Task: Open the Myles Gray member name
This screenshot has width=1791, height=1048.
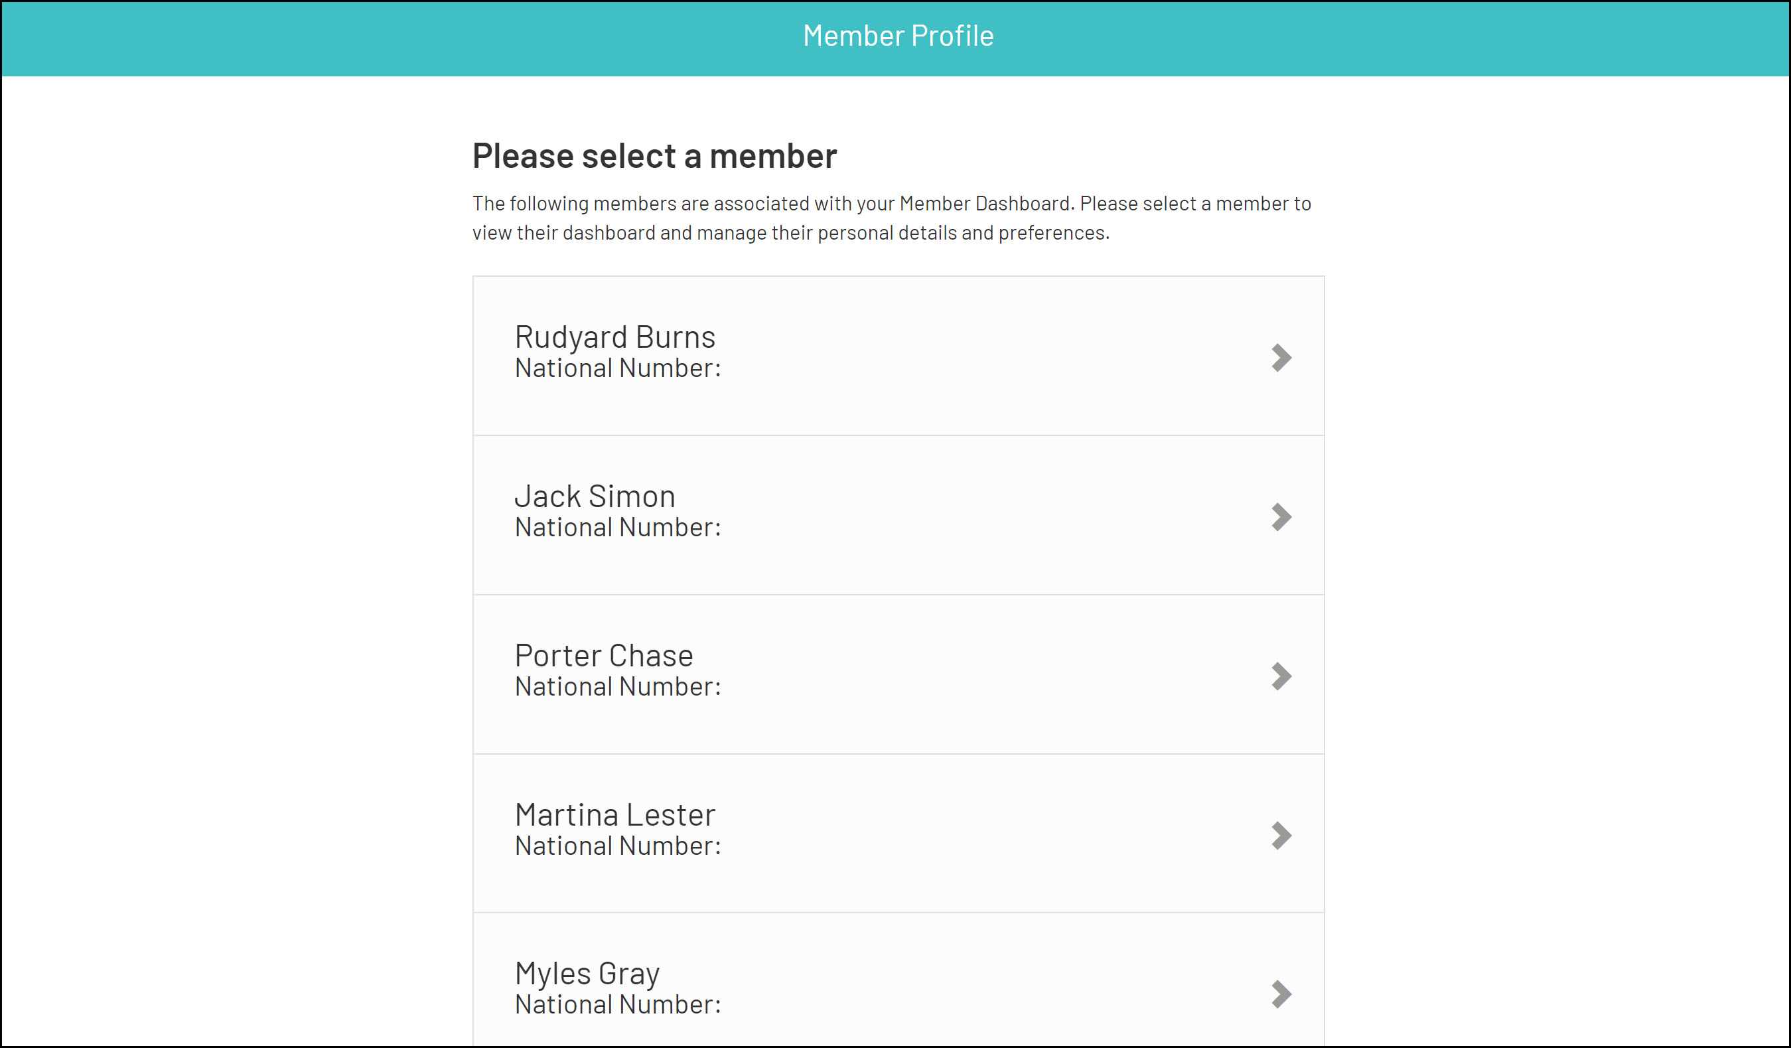Action: [587, 974]
